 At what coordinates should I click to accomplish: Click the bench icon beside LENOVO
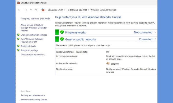pos(108,63)
